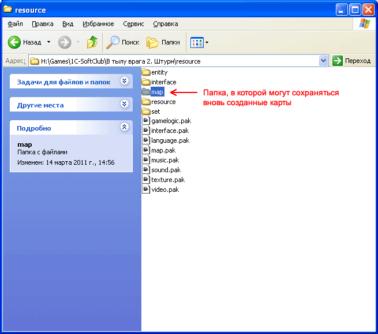Select the gamelogic.pak file icon
Viewport: 378px width, 334px height.
coord(146,120)
